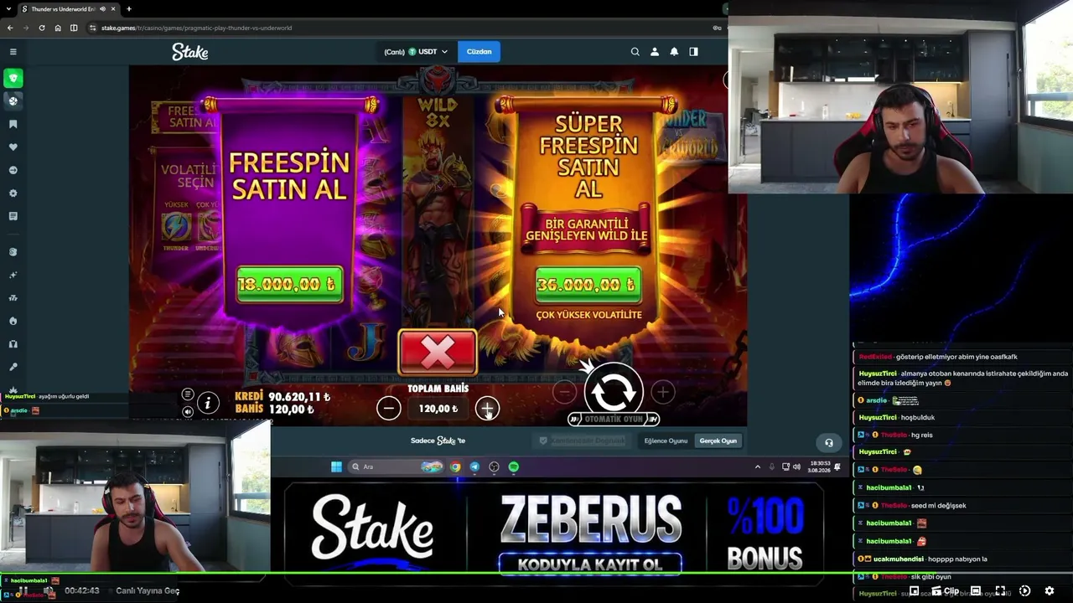Open the sports basketball icon in sidebar
Screen dimensions: 1073x603
point(13,100)
